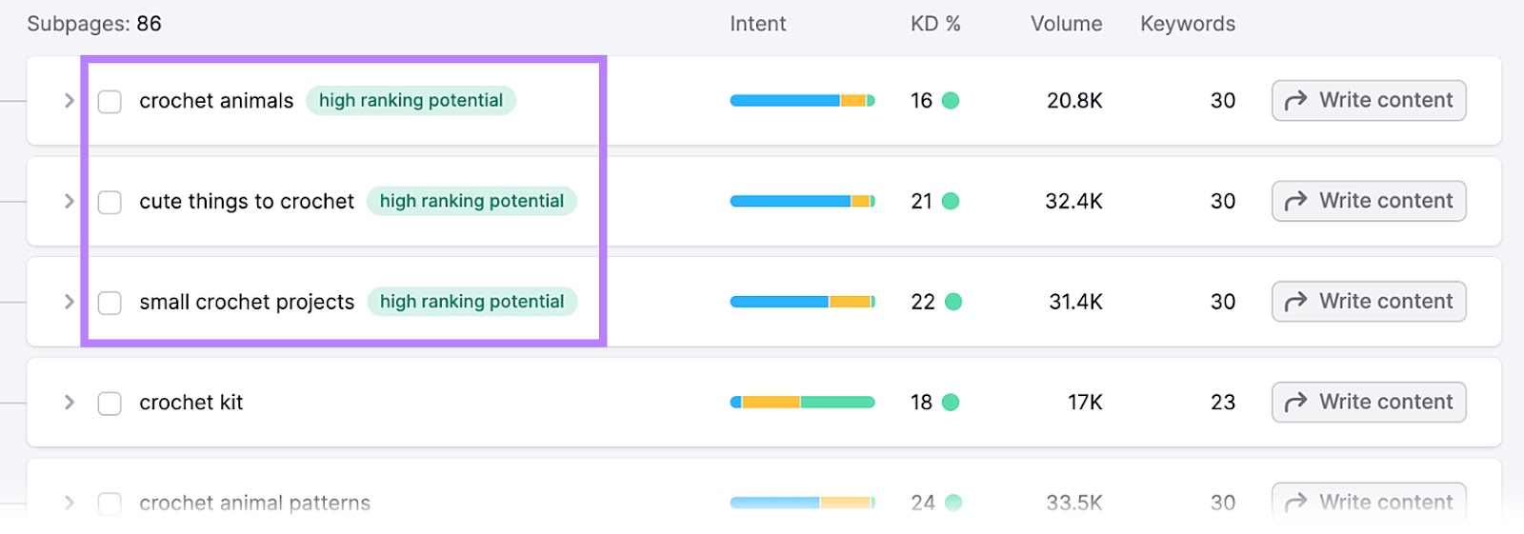Screen dimensions: 1524x534
Task: Click green KD dot for small crochet projects
Action: [x=952, y=302]
